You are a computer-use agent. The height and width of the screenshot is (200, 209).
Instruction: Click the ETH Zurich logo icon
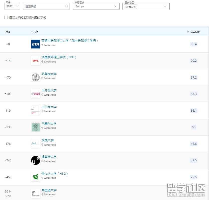35,44
